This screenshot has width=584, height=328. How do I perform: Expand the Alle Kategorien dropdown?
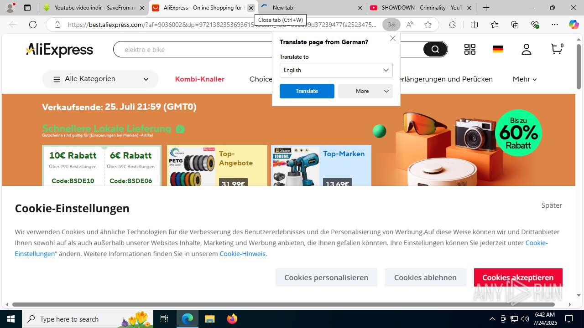pyautogui.click(x=100, y=79)
